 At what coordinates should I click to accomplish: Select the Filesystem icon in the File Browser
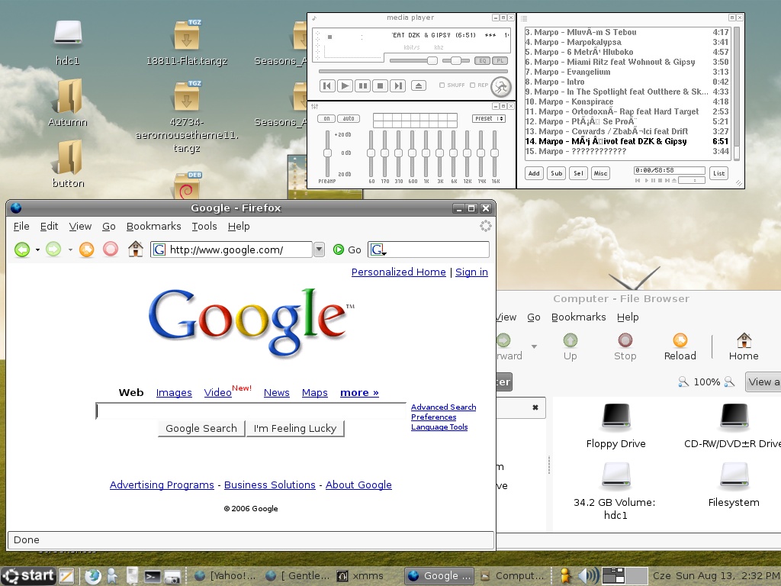click(734, 475)
